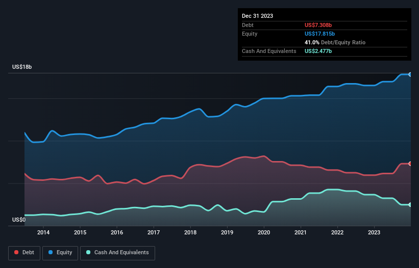Click the 2017 x-axis label
Screen dimensions: 419x268
tap(154, 232)
